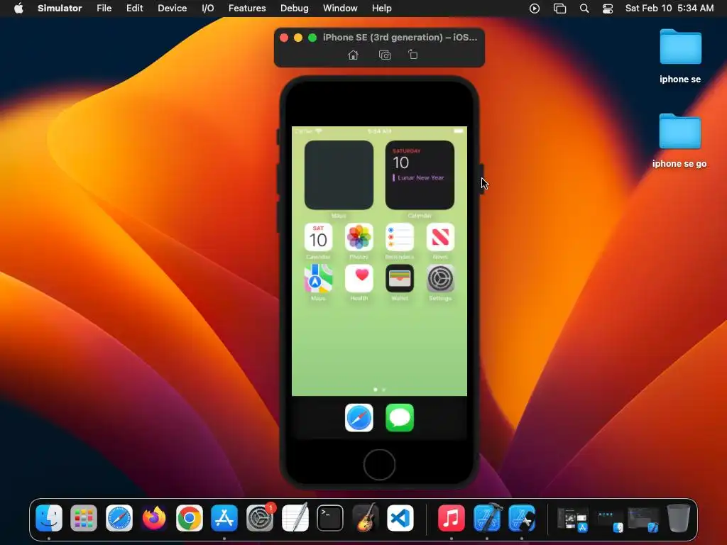Open the Help menu

click(381, 9)
